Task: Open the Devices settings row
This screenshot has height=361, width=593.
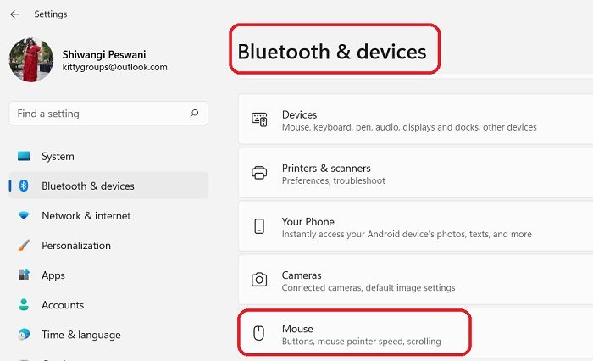Action: click(x=416, y=119)
